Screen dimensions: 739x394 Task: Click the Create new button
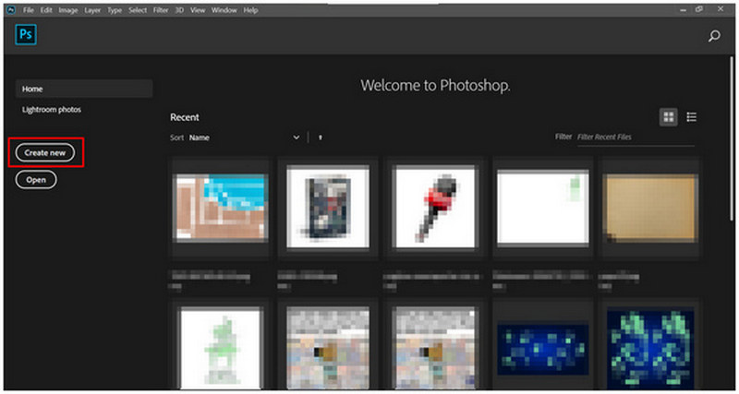(x=45, y=153)
